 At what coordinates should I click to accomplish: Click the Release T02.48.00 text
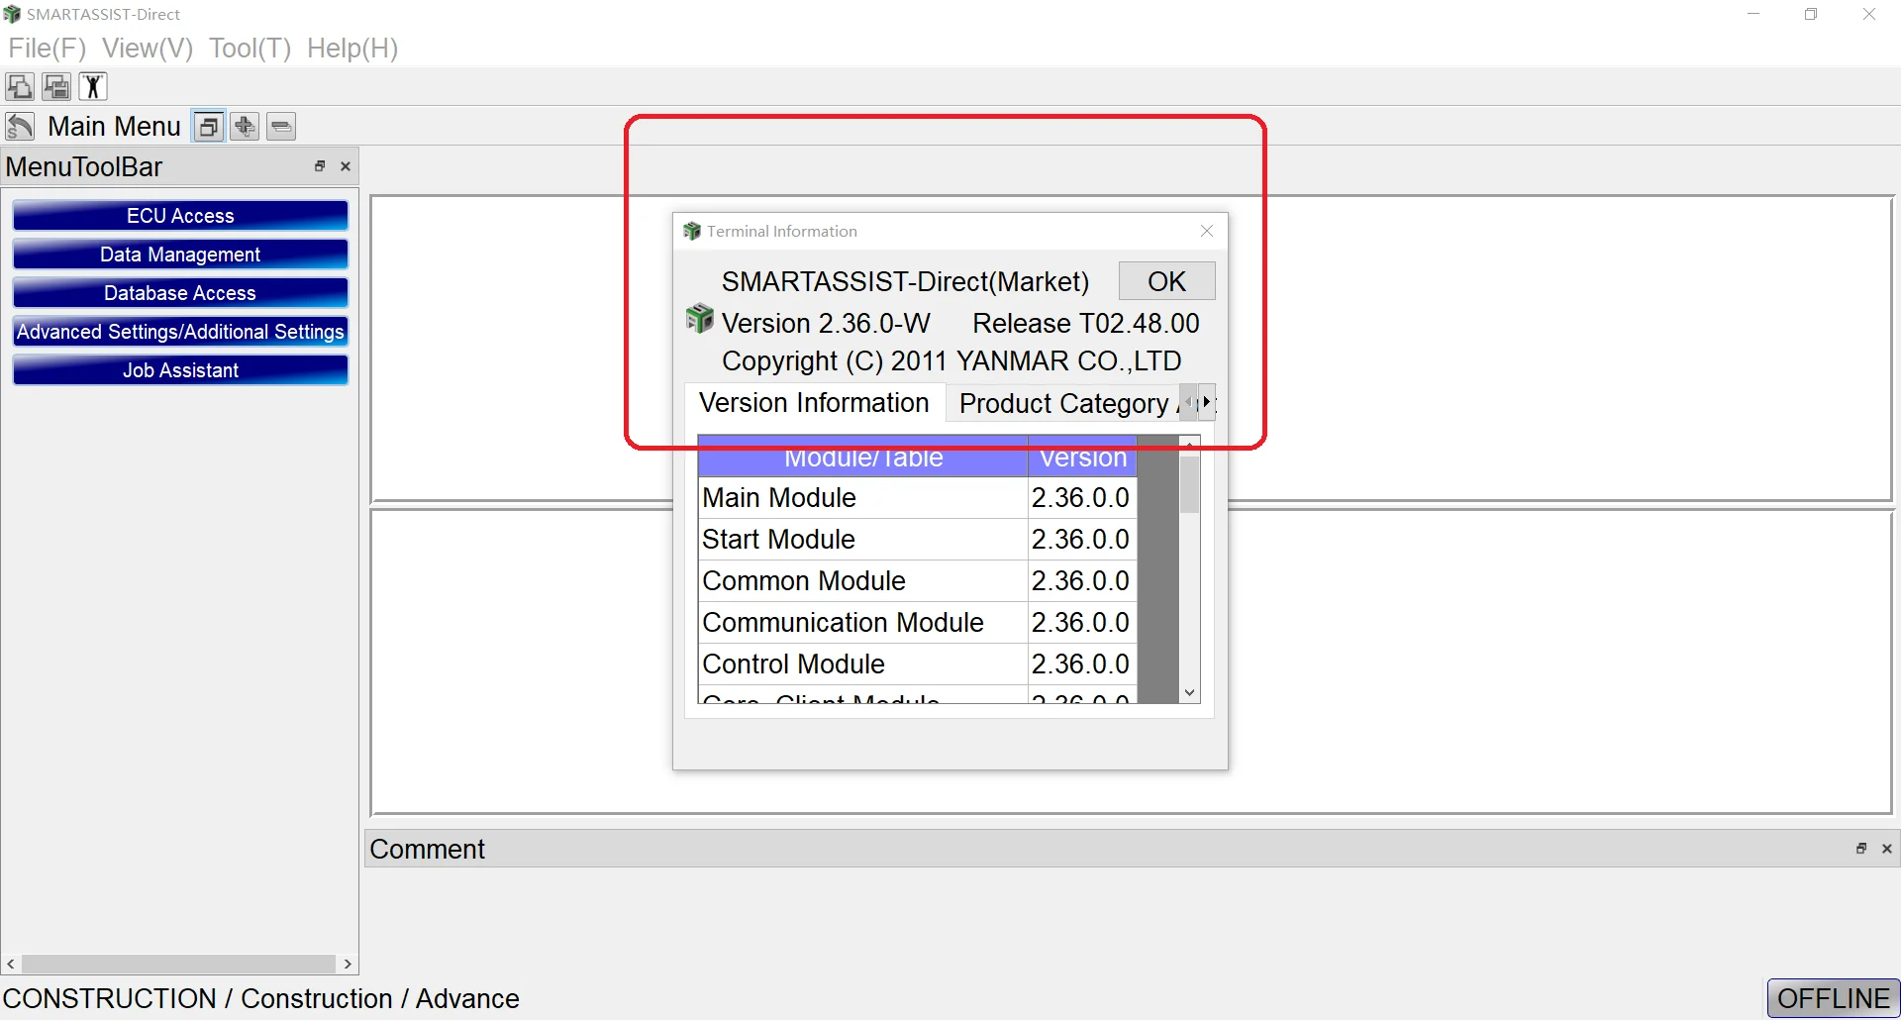point(1085,323)
